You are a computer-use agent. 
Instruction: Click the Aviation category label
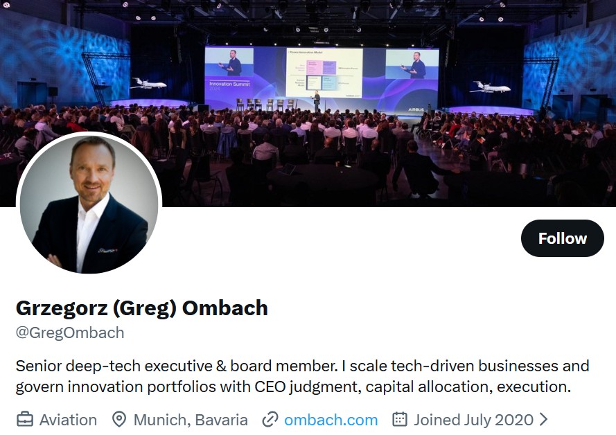coord(68,420)
